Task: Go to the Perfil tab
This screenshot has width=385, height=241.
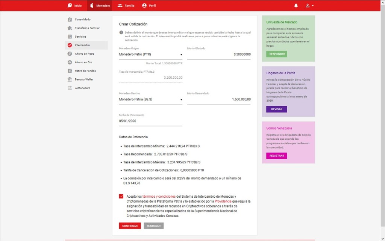Action: click(x=149, y=6)
